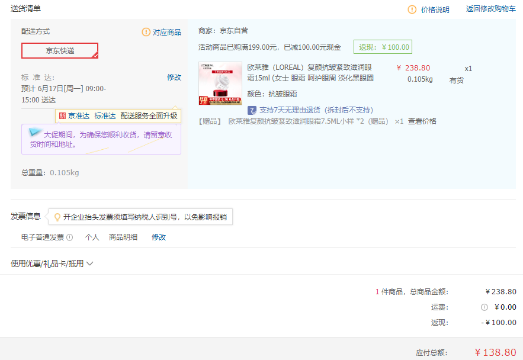Click the 大促期间 delivery reminder notice

coord(101,139)
